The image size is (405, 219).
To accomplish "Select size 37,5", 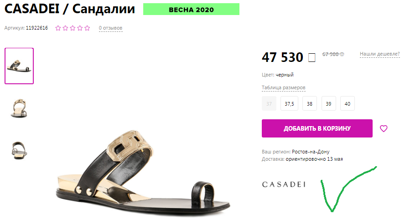I will (x=289, y=103).
